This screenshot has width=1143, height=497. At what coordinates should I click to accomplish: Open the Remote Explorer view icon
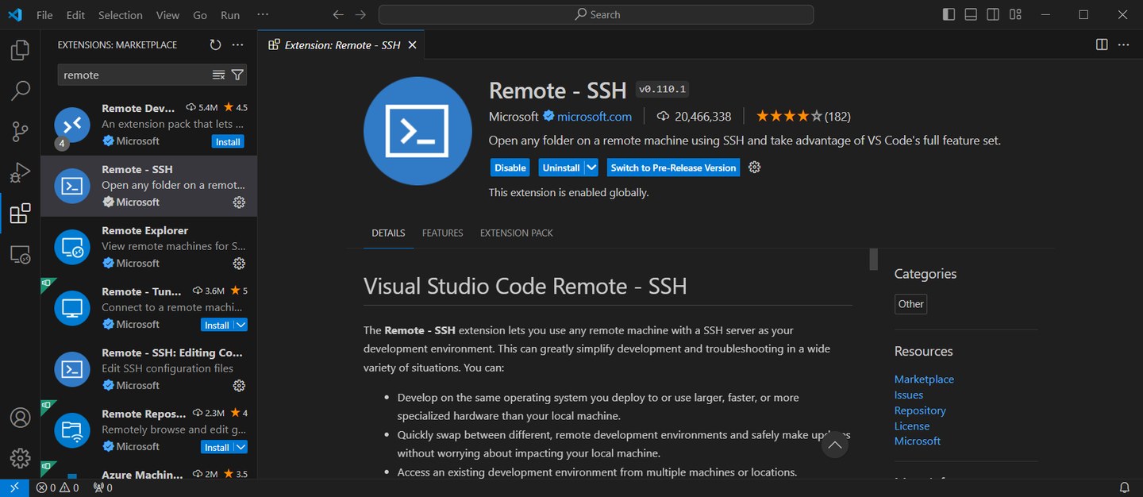tap(20, 254)
